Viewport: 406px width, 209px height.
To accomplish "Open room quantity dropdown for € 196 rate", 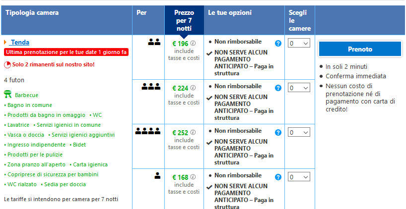I will tap(299, 43).
